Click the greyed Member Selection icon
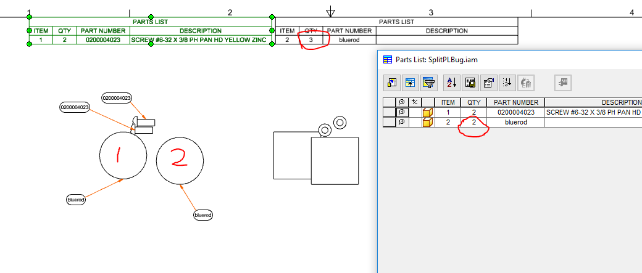 pos(562,83)
